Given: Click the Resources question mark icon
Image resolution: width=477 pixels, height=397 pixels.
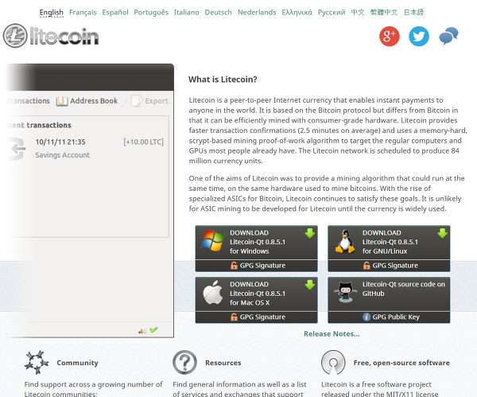Looking at the screenshot, I should pos(184,362).
